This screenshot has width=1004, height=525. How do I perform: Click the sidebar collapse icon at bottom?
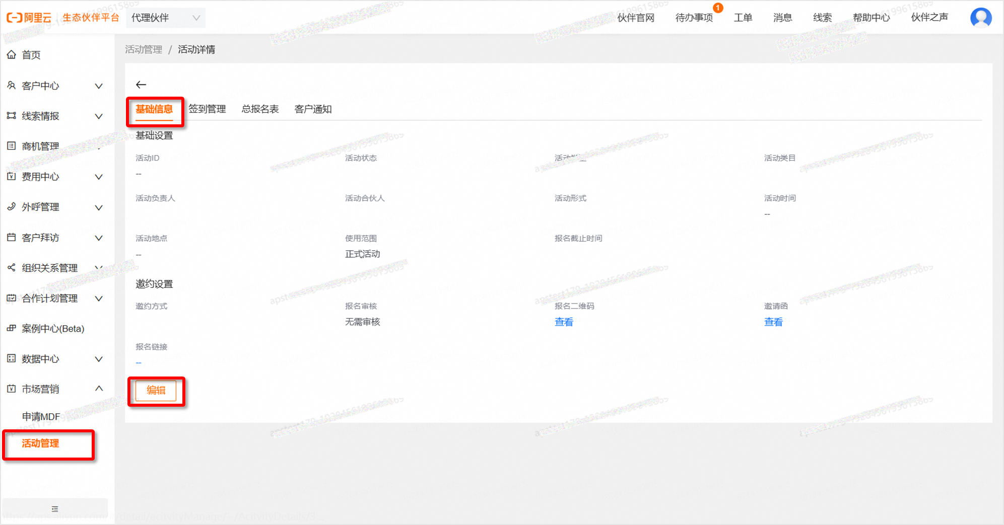(55, 509)
